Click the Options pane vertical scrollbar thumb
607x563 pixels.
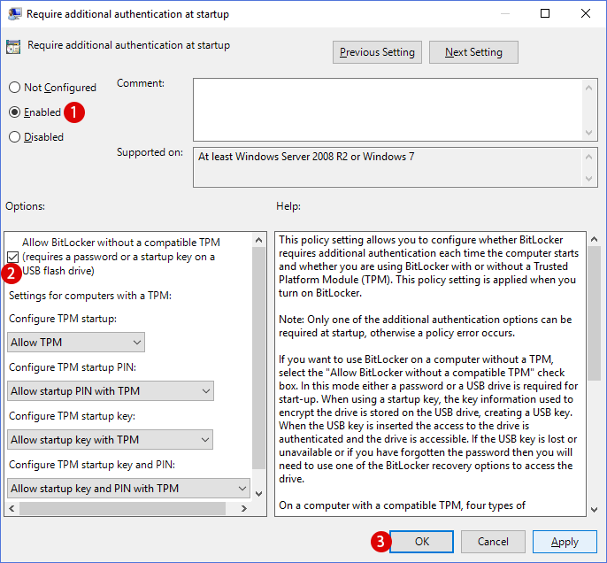click(259, 359)
